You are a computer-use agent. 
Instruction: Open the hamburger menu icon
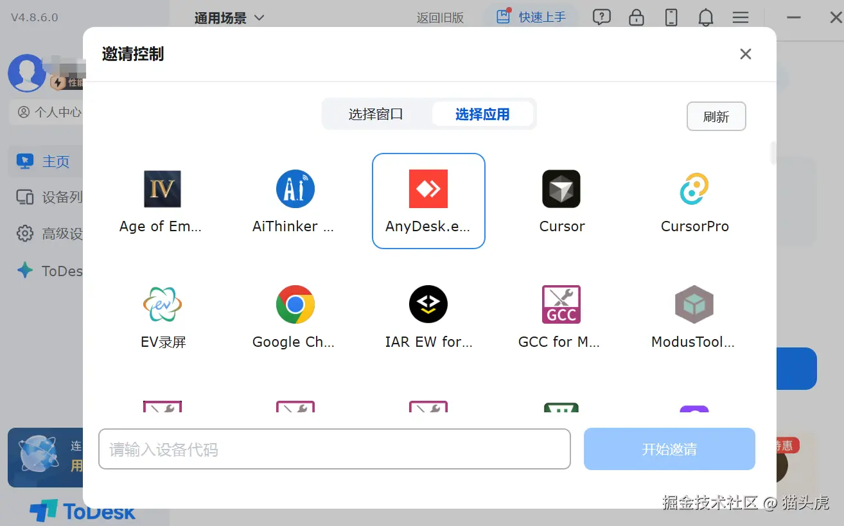741,17
